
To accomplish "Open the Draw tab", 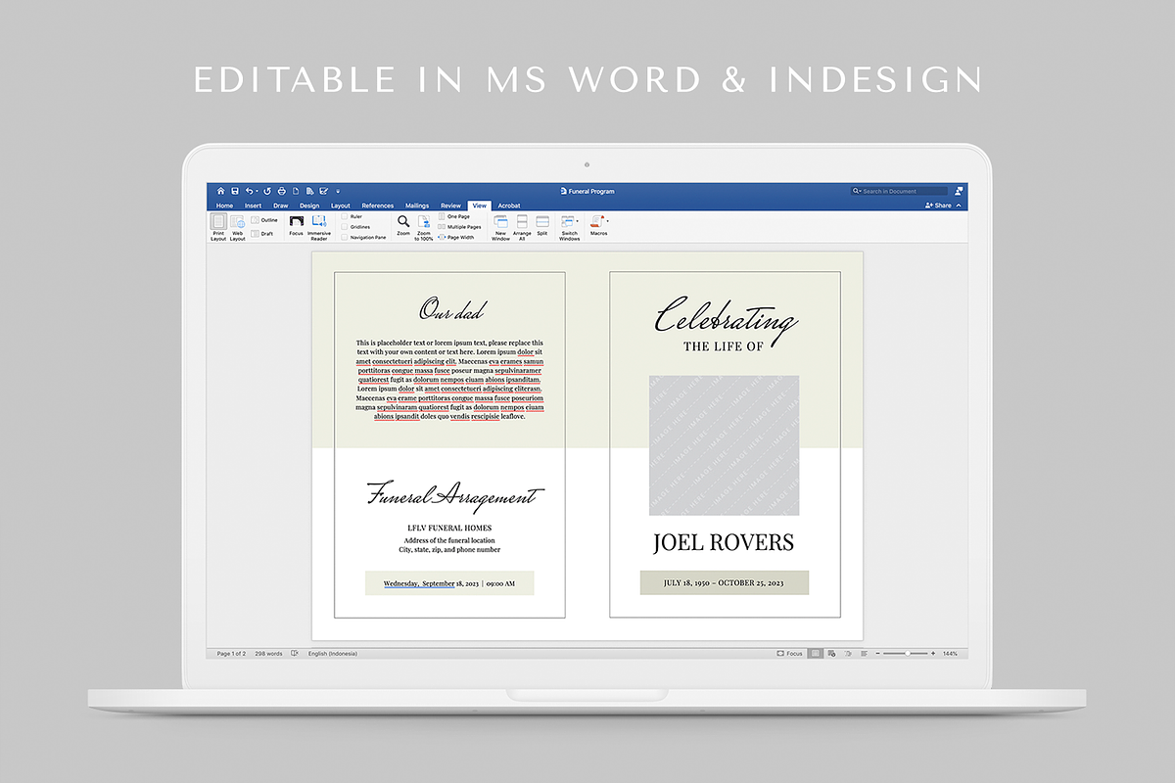I will coord(281,206).
